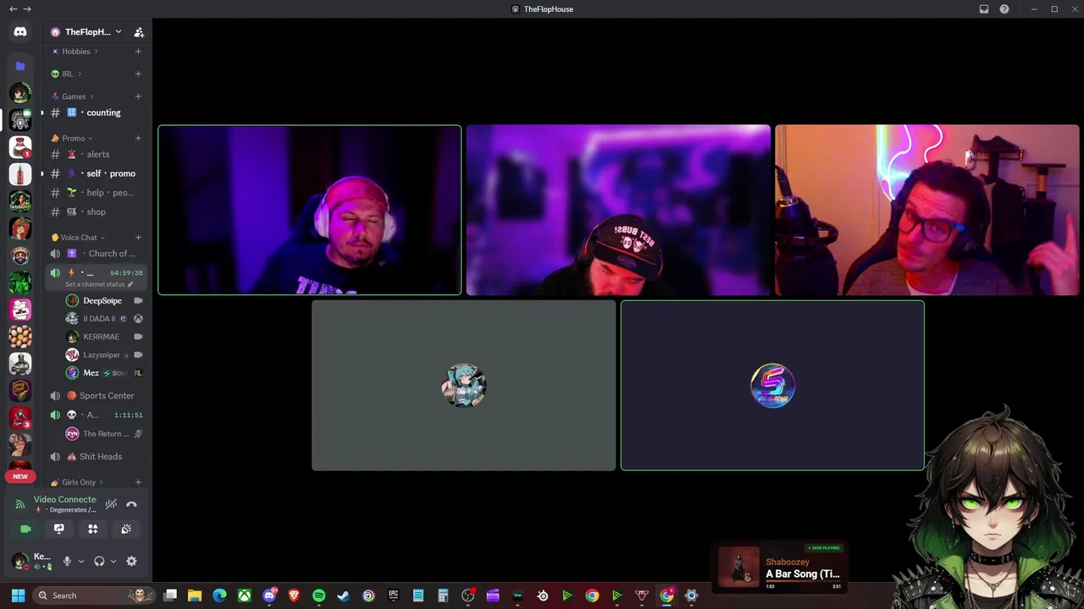The image size is (1084, 609).
Task: Open voice channel with 1:11:51 timer
Action: click(96, 415)
